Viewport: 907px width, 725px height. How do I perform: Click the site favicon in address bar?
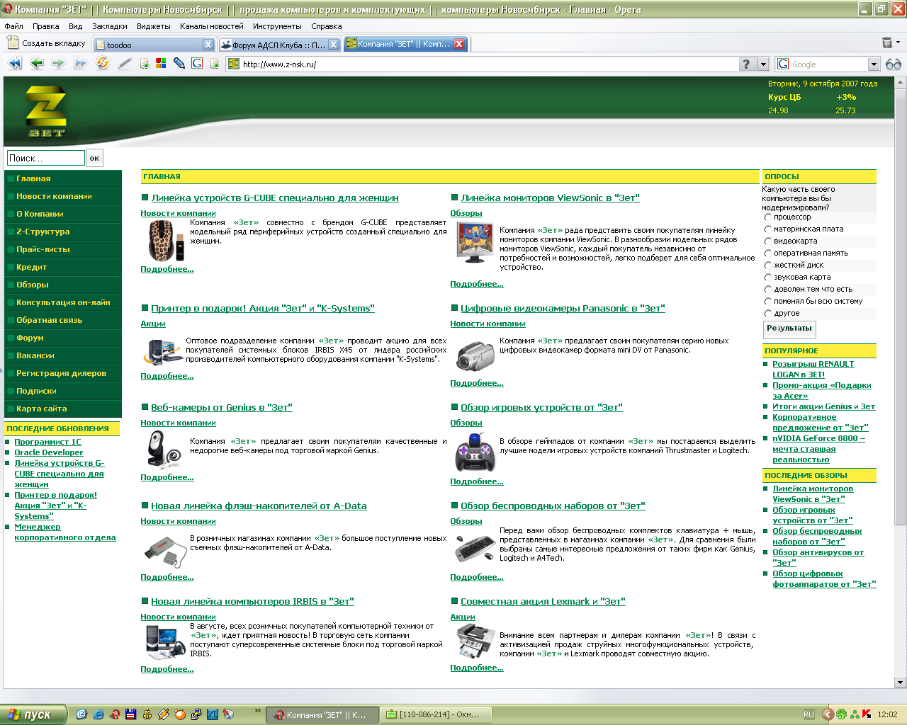234,64
